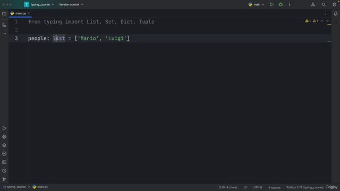The height and width of the screenshot is (191, 340).
Task: Open the Run tool window
Action: tap(4, 128)
